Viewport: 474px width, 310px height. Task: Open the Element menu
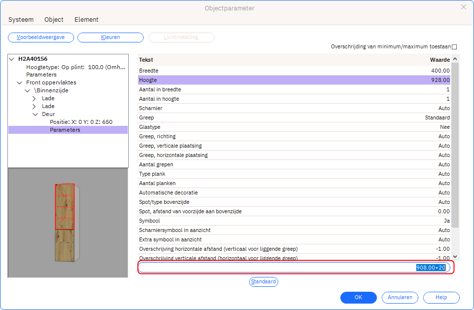click(x=86, y=20)
